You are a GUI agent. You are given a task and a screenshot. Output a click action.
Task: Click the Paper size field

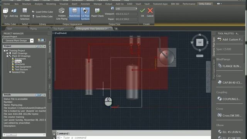coord(126,19)
